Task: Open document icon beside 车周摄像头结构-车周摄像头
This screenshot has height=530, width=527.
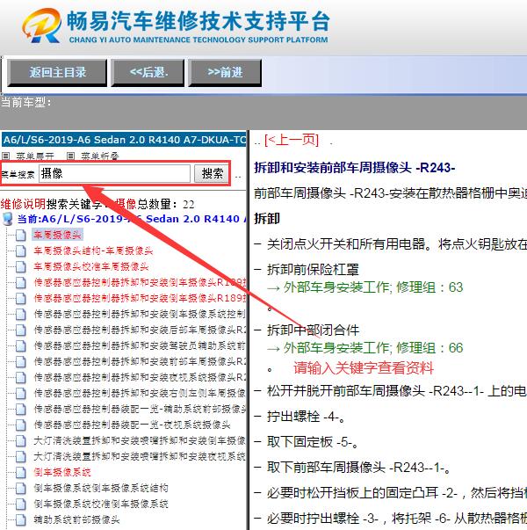Action: pyautogui.click(x=20, y=250)
